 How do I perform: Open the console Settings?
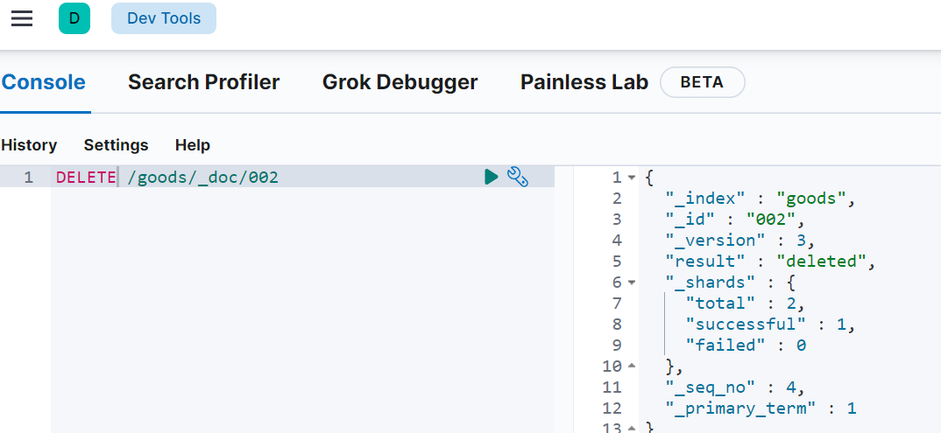coord(116,145)
